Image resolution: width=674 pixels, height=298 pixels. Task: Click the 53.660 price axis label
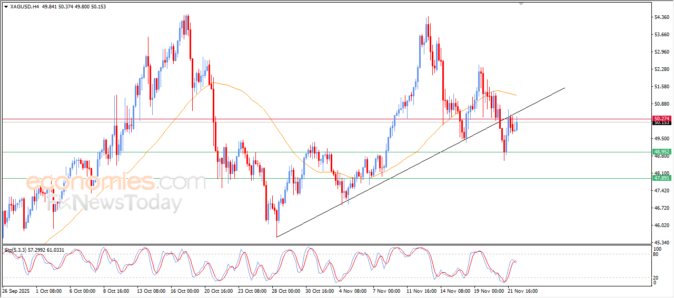663,35
